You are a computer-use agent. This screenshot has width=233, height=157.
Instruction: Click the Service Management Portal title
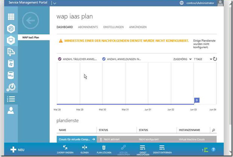coord(28,3)
